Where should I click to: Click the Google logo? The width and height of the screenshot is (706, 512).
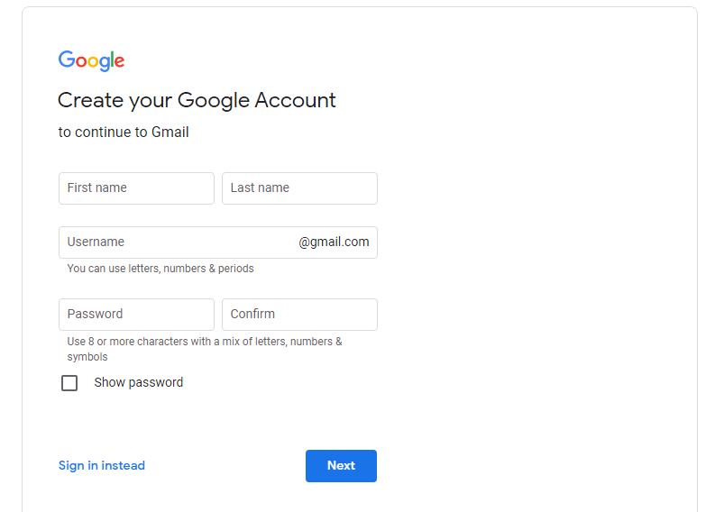click(x=91, y=60)
